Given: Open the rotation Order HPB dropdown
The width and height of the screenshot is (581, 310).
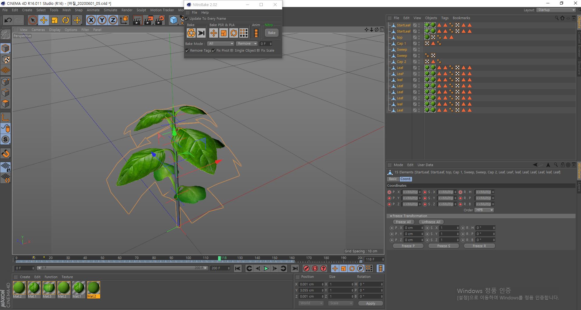Looking at the screenshot, I should [484, 210].
